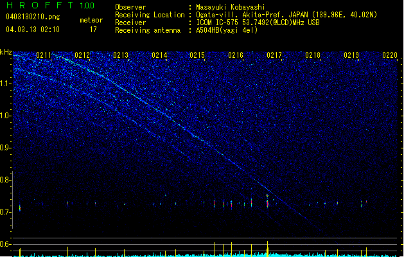Click the 0220 time axis marker

coord(390,55)
